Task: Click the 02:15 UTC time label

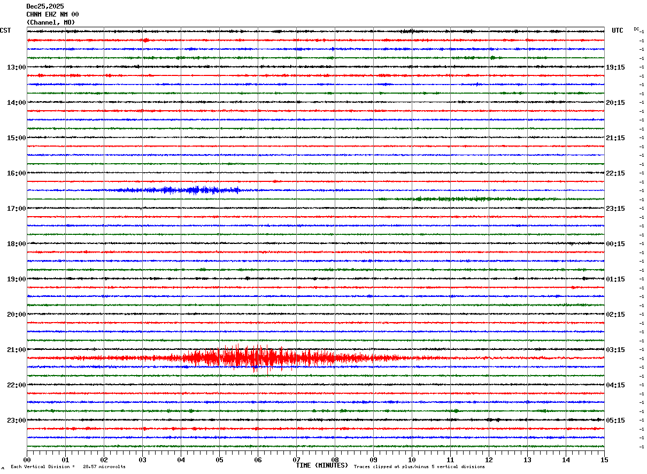Action: (x=615, y=315)
